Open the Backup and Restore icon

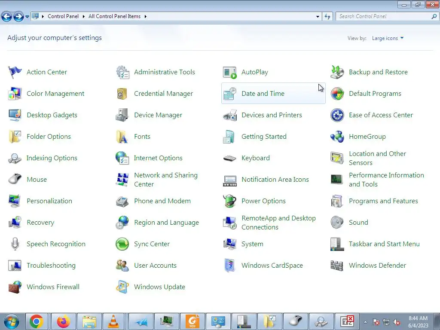[337, 72]
